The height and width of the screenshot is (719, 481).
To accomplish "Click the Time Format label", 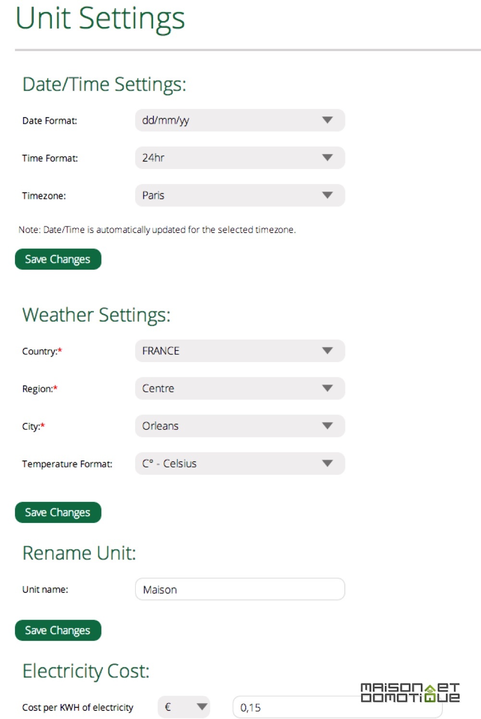I will click(50, 158).
